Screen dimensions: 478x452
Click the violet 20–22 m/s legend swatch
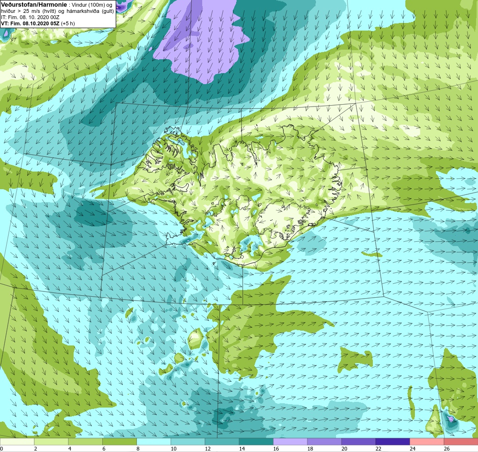(358, 441)
